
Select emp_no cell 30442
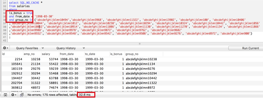(35, 78)
